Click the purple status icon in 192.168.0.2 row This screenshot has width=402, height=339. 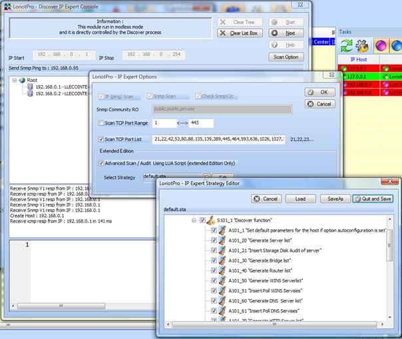point(385,84)
